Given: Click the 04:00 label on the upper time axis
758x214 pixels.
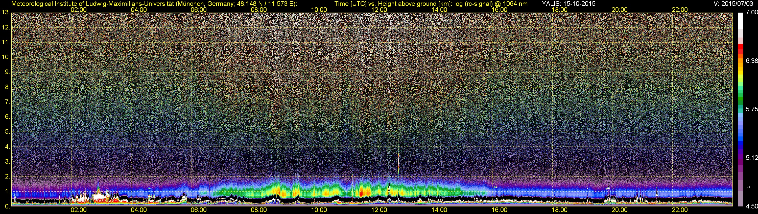Looking at the screenshot, I should [139, 10].
